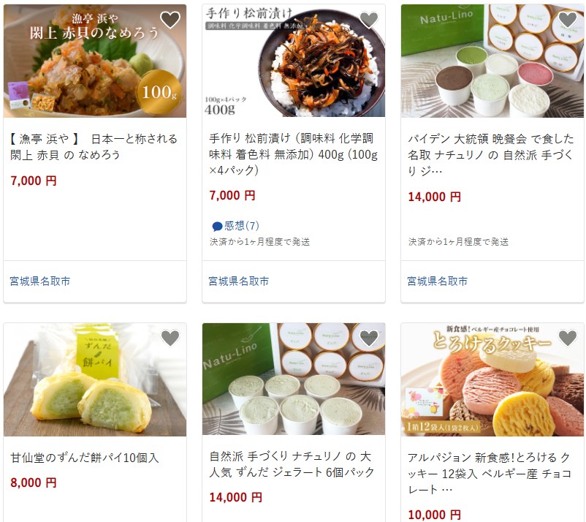This screenshot has width=586, height=522.
Task: Open 手作り松前漬け 400g product image
Action: [x=294, y=61]
